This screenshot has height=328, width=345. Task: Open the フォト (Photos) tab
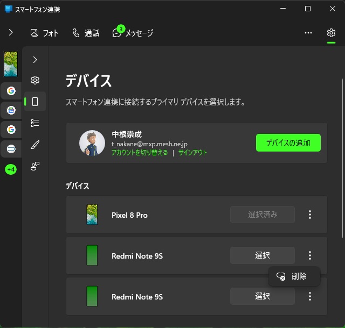click(44, 33)
